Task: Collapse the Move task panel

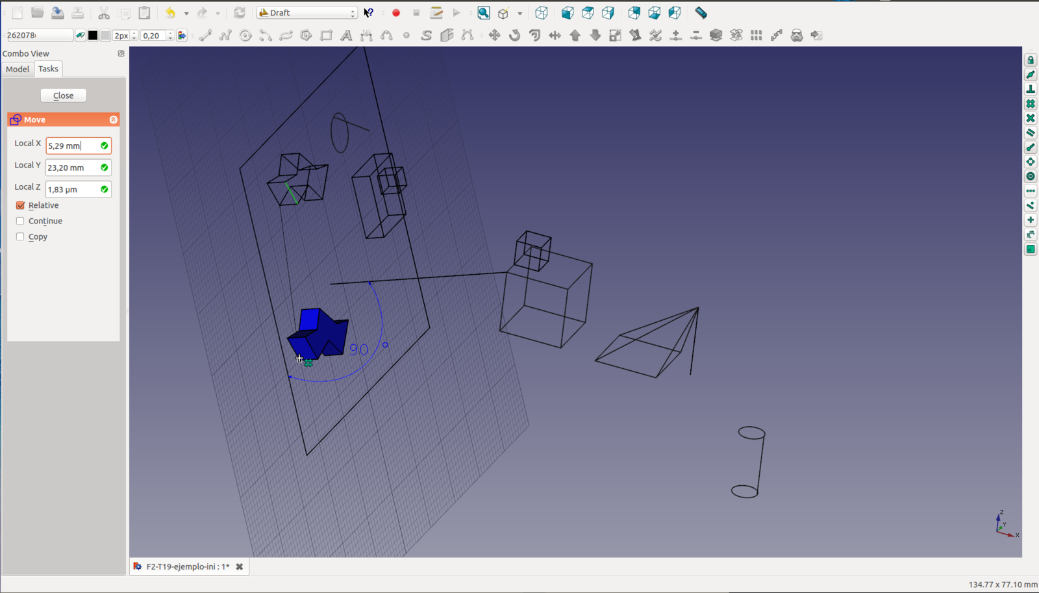Action: coord(113,120)
